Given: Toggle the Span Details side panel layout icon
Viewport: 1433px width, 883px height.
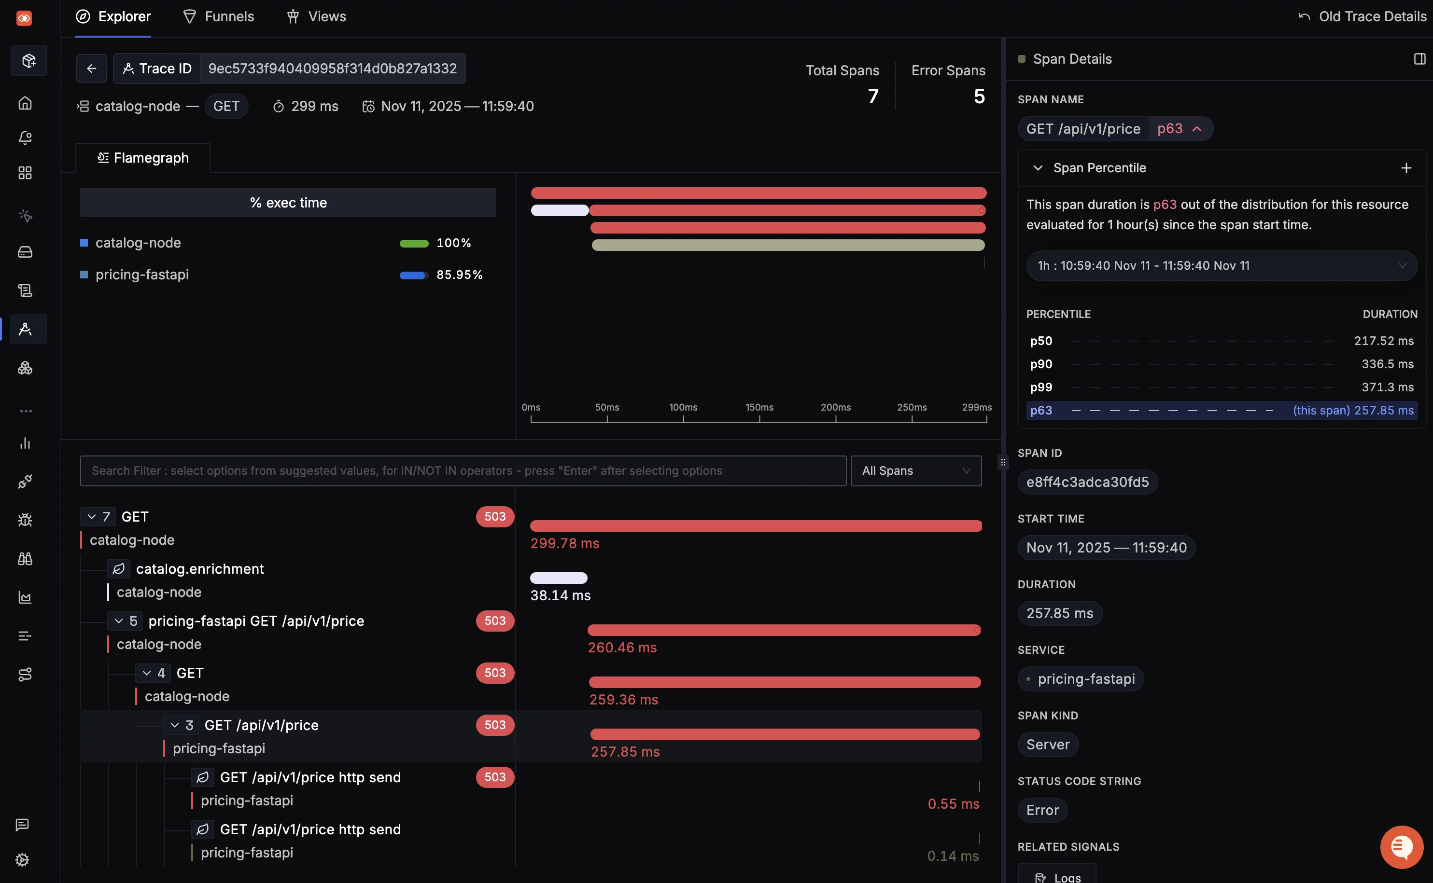Looking at the screenshot, I should pyautogui.click(x=1419, y=58).
